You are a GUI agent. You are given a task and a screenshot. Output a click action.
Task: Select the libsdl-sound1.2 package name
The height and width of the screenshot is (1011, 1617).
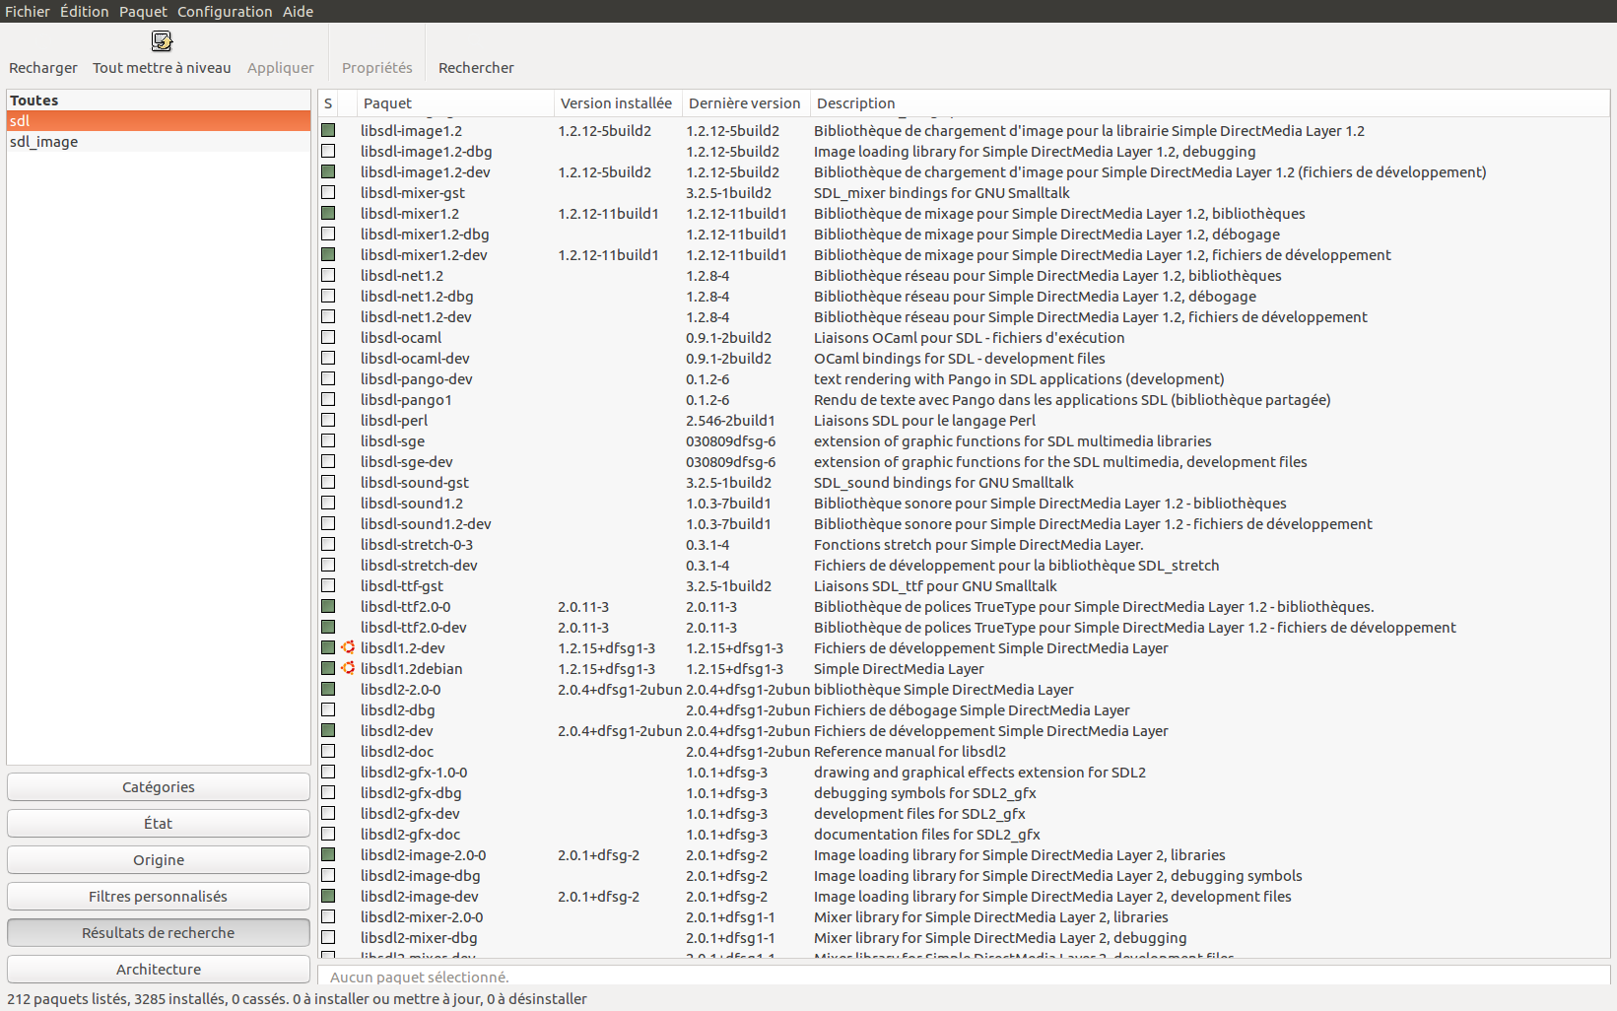point(412,504)
